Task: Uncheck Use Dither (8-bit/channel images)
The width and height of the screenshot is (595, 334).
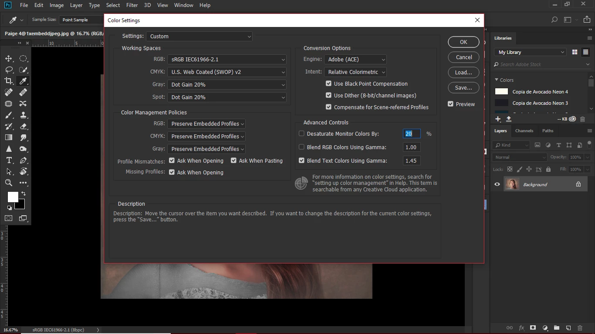Action: click(329, 95)
